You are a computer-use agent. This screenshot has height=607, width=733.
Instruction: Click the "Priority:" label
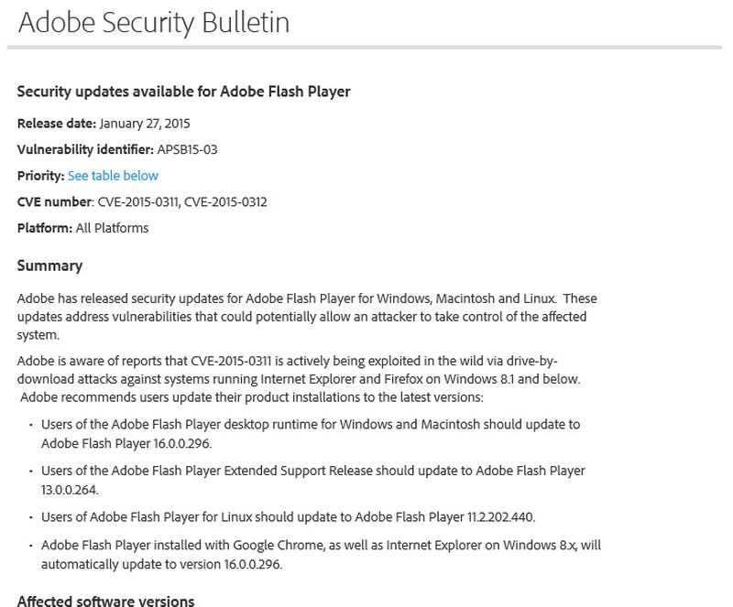coord(40,176)
